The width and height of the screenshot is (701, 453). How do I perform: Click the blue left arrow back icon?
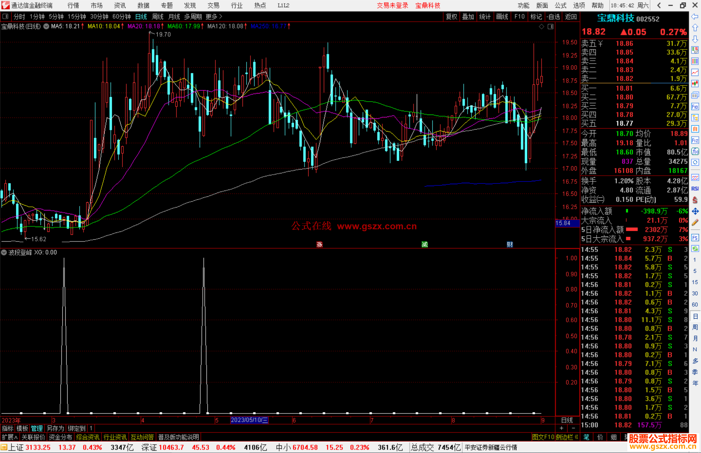[695, 17]
